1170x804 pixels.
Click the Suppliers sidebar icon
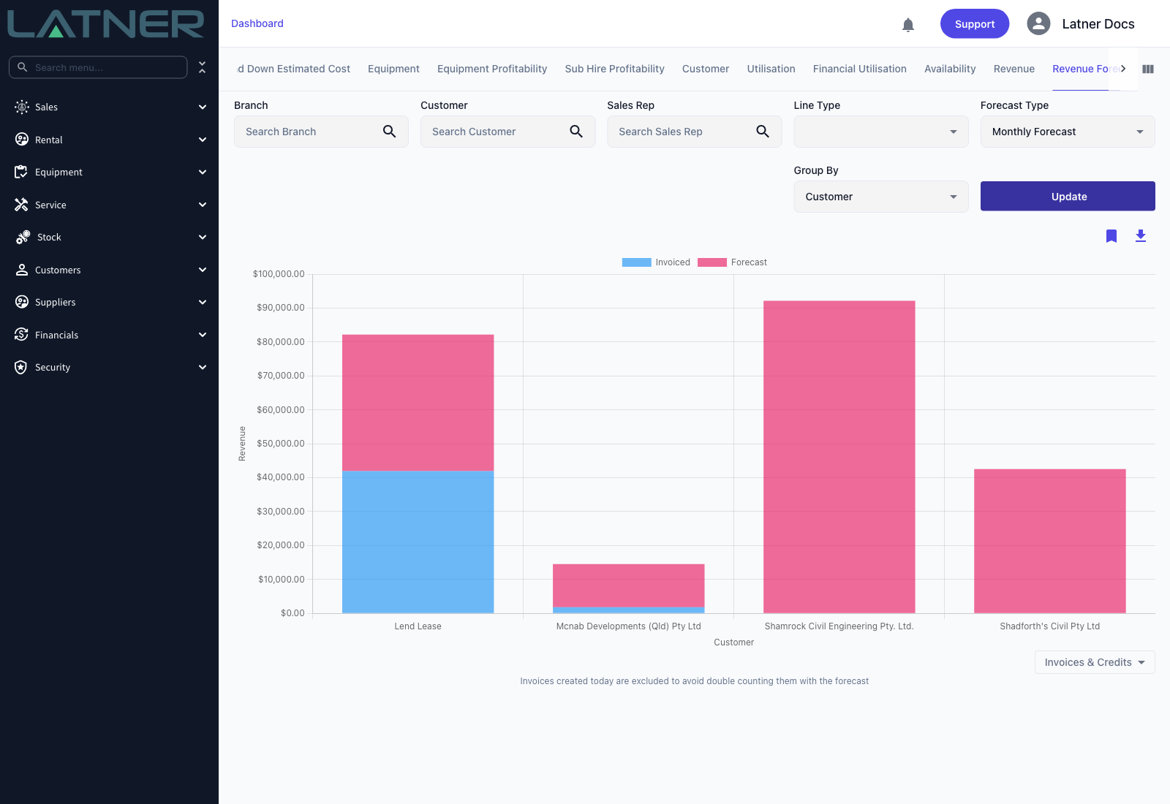[x=22, y=302]
